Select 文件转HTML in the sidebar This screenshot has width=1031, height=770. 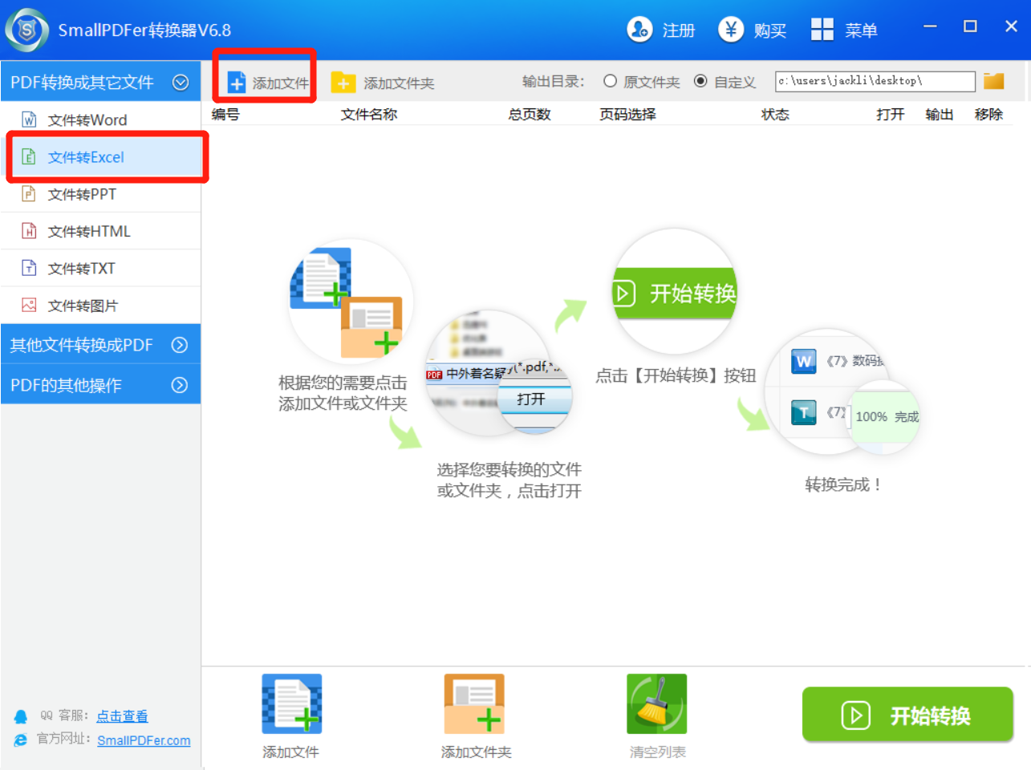tap(101, 231)
